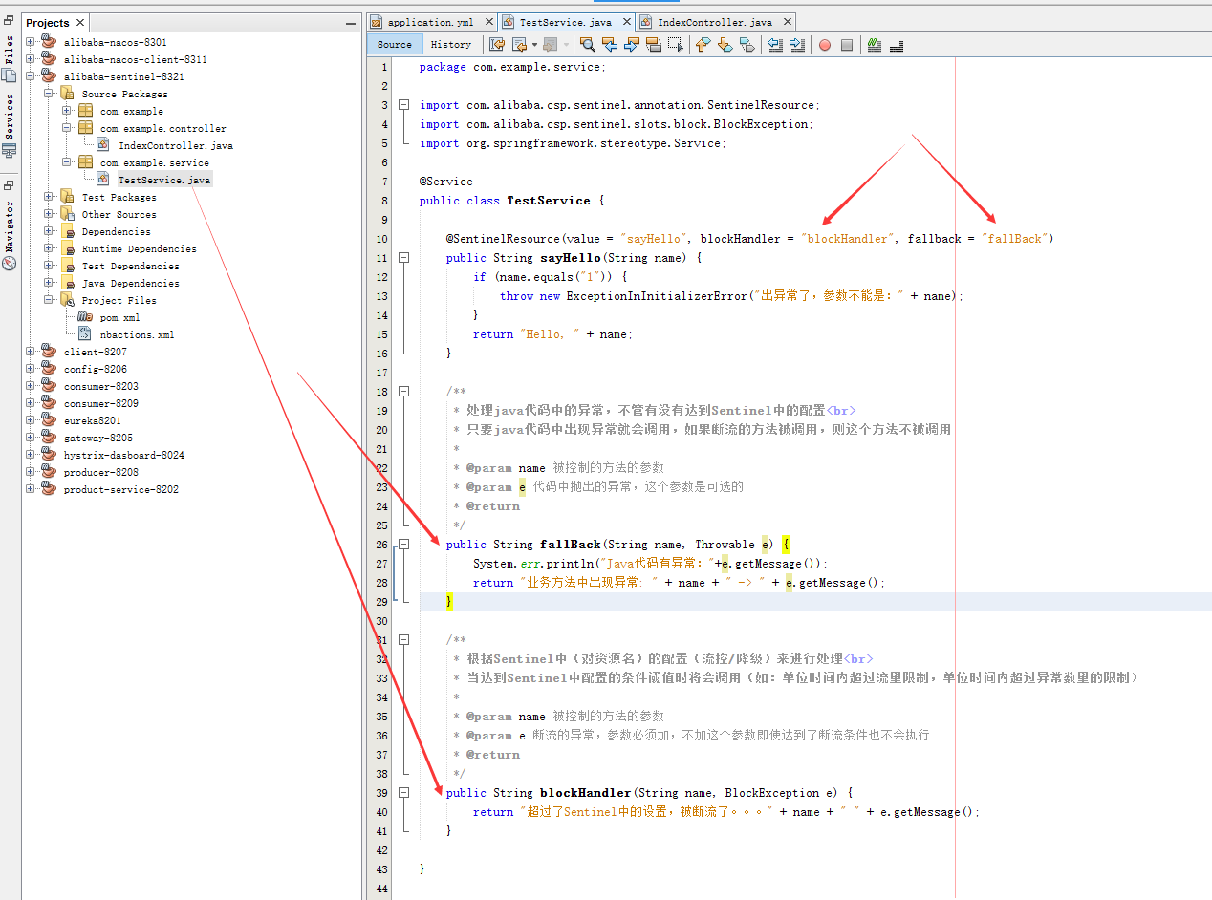Viewport: 1212px width, 900px height.
Task: Select IndexController.java in the project tree
Action: tap(176, 145)
